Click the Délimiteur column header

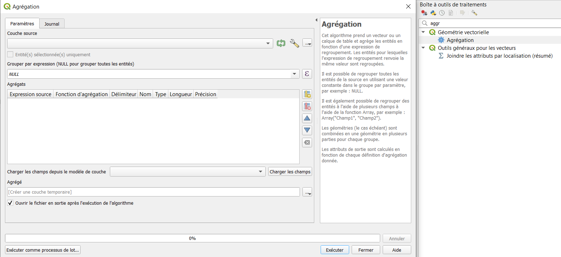click(124, 94)
